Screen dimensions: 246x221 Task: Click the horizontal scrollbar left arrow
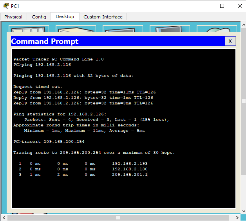click(4, 217)
